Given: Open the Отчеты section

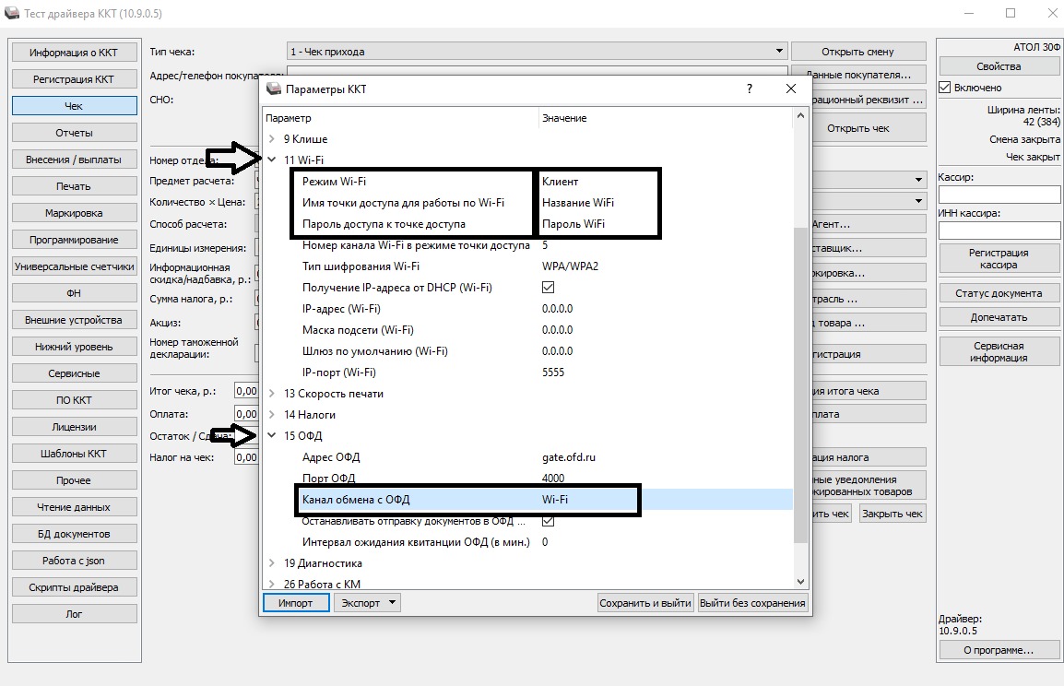Looking at the screenshot, I should tap(74, 133).
